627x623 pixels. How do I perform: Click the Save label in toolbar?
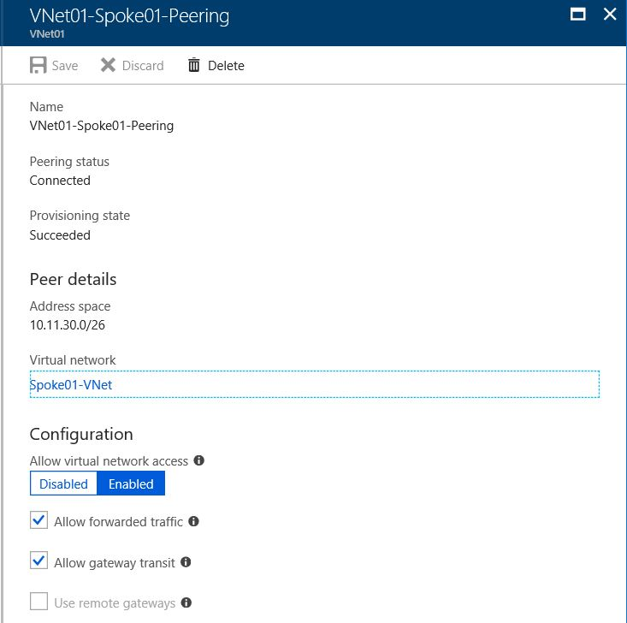(65, 66)
